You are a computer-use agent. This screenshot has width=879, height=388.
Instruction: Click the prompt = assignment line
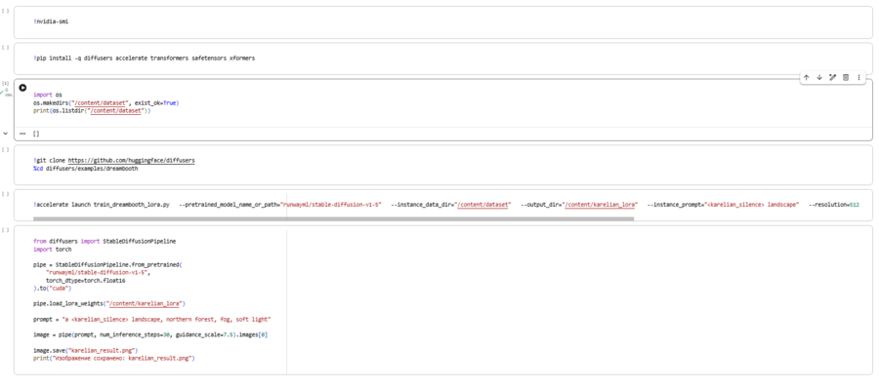point(152,319)
